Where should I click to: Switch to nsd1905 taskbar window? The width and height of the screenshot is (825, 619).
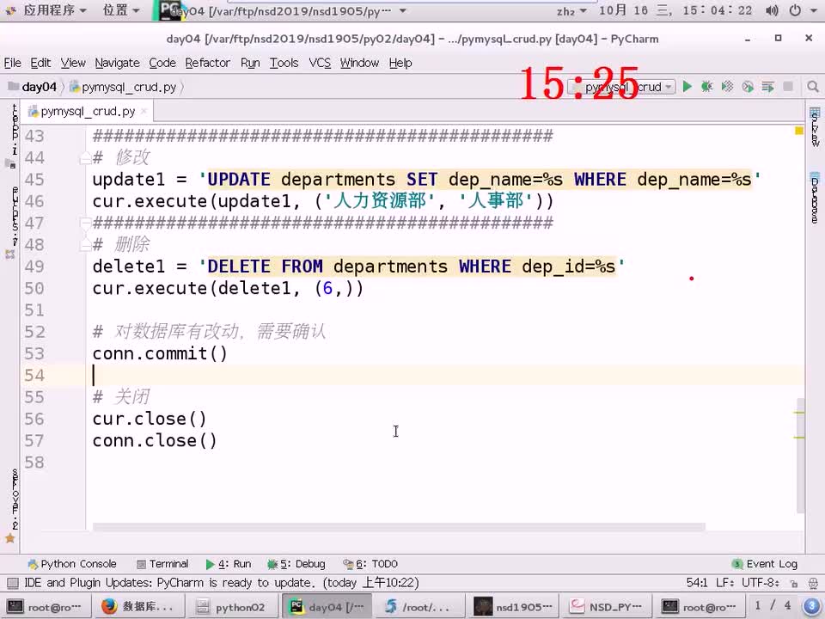514,607
